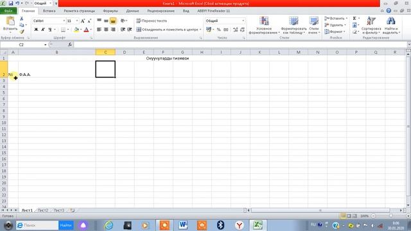Click the Paste (Вставить) clipboard icon
The width and height of the screenshot is (411, 231).
[x=10, y=21]
